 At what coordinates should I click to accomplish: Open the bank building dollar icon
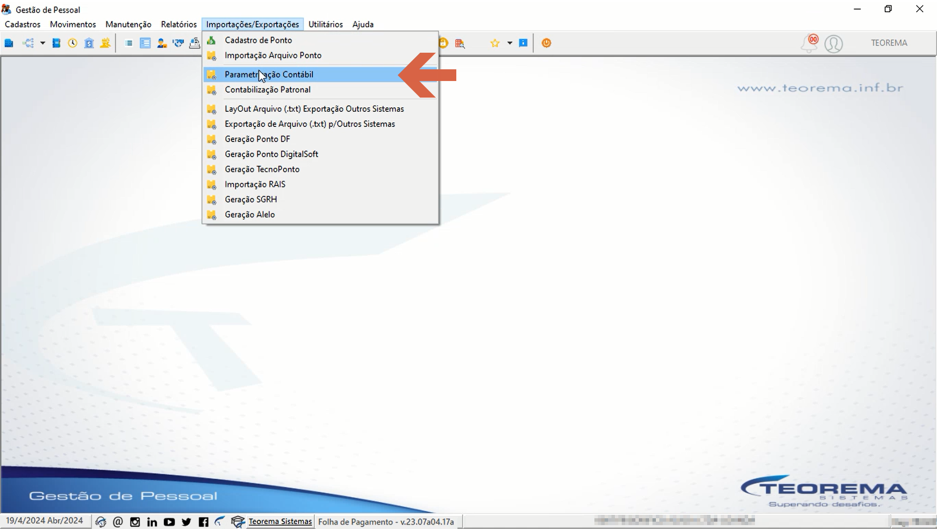(89, 43)
